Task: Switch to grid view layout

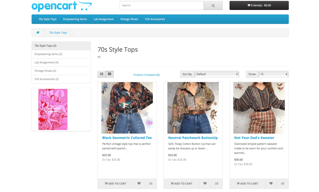Action: tap(109, 74)
